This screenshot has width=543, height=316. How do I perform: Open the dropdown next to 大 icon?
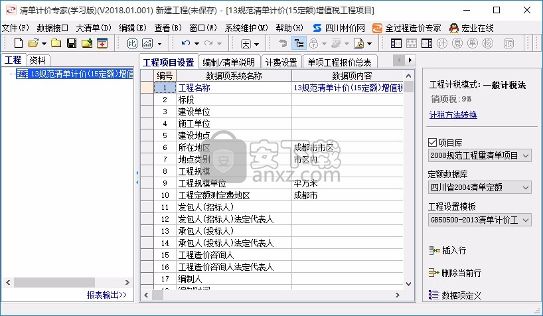pos(257,44)
